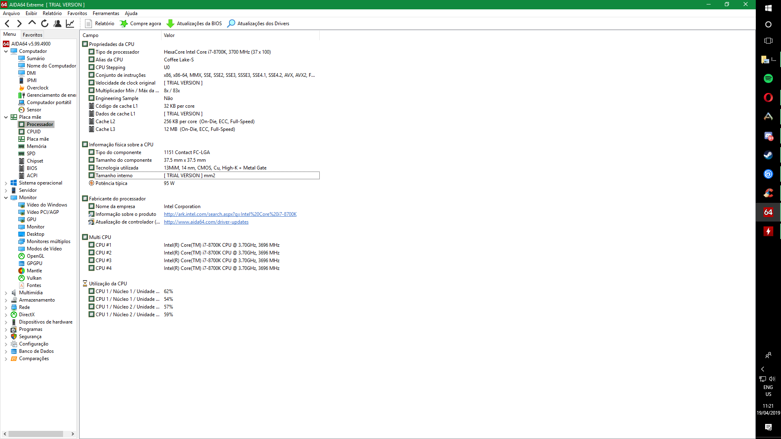Screen dimensions: 781x439
Task: Open the notification center icon
Action: pos(768,427)
